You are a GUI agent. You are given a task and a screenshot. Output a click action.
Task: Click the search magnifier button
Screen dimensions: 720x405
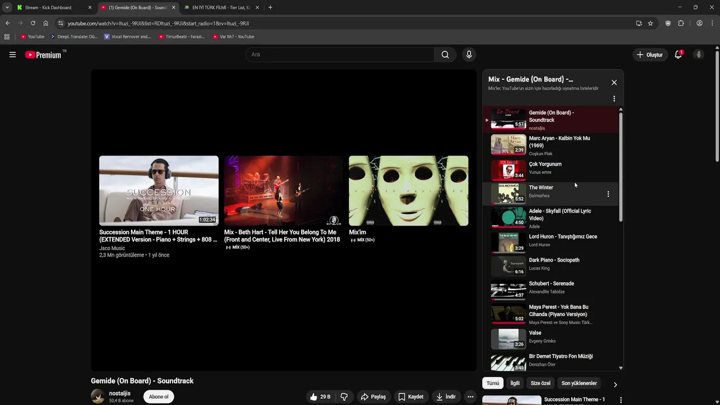pos(445,55)
